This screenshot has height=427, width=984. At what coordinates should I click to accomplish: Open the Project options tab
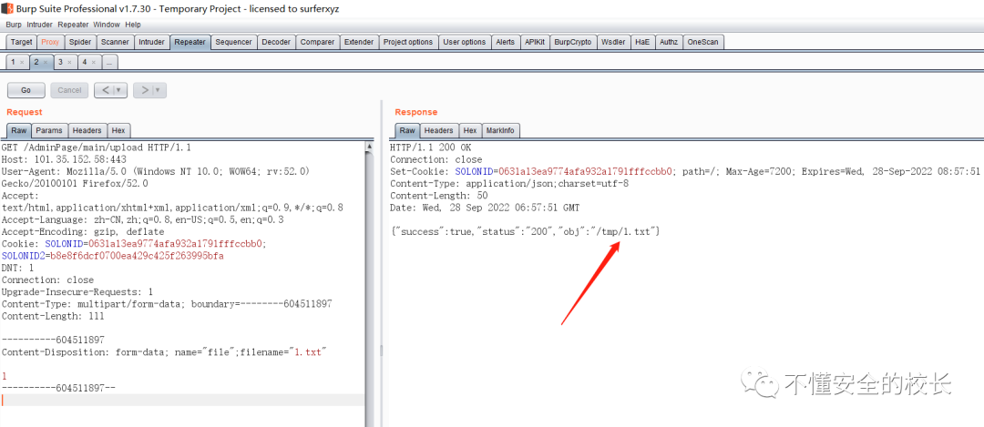click(408, 42)
